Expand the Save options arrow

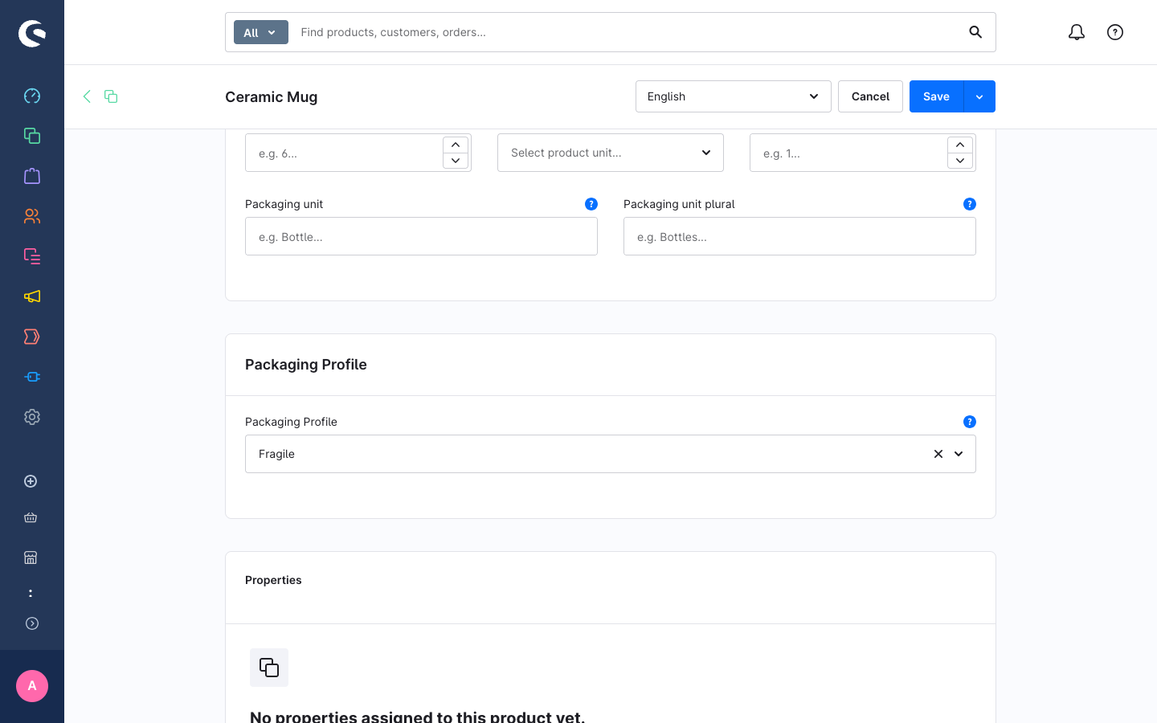[x=979, y=96]
